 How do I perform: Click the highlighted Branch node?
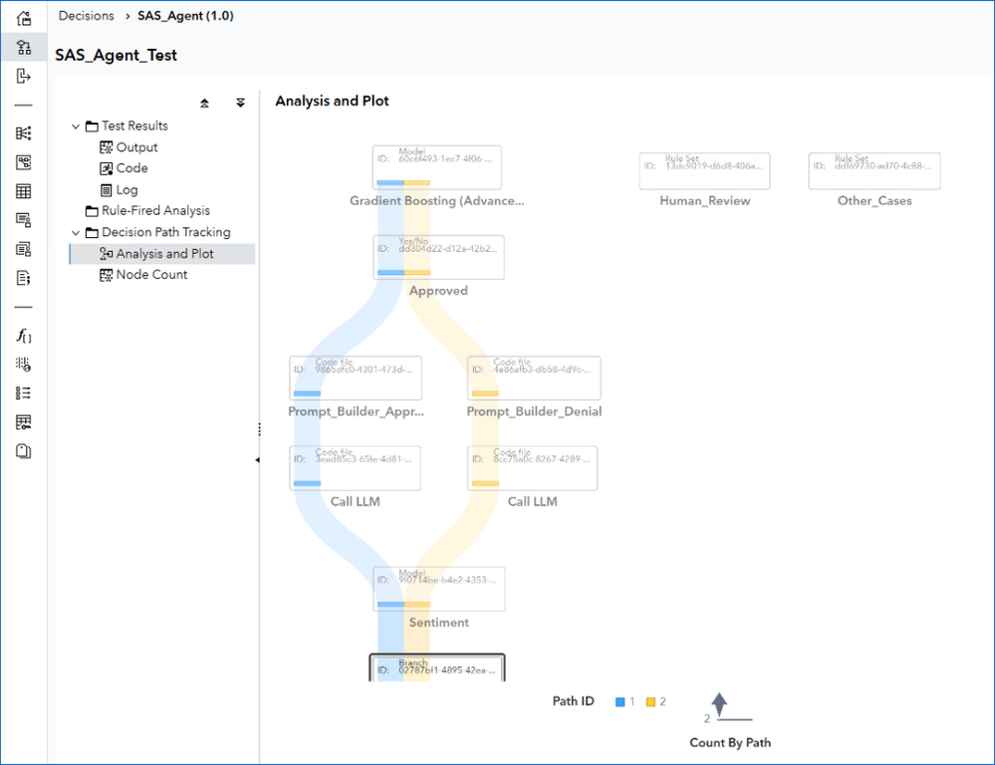[x=437, y=667]
